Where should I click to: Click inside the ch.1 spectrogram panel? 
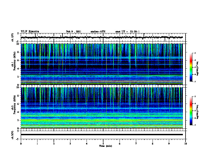point(102,64)
